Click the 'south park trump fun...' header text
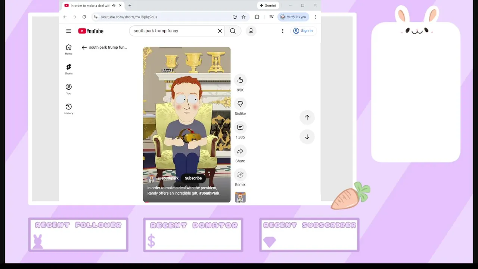Image resolution: width=478 pixels, height=269 pixels. coord(108,47)
